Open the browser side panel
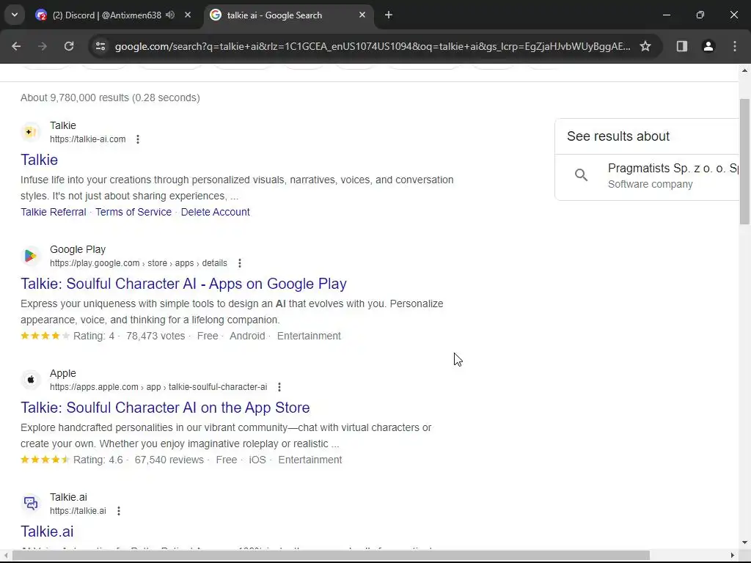This screenshot has width=751, height=563. tap(682, 46)
